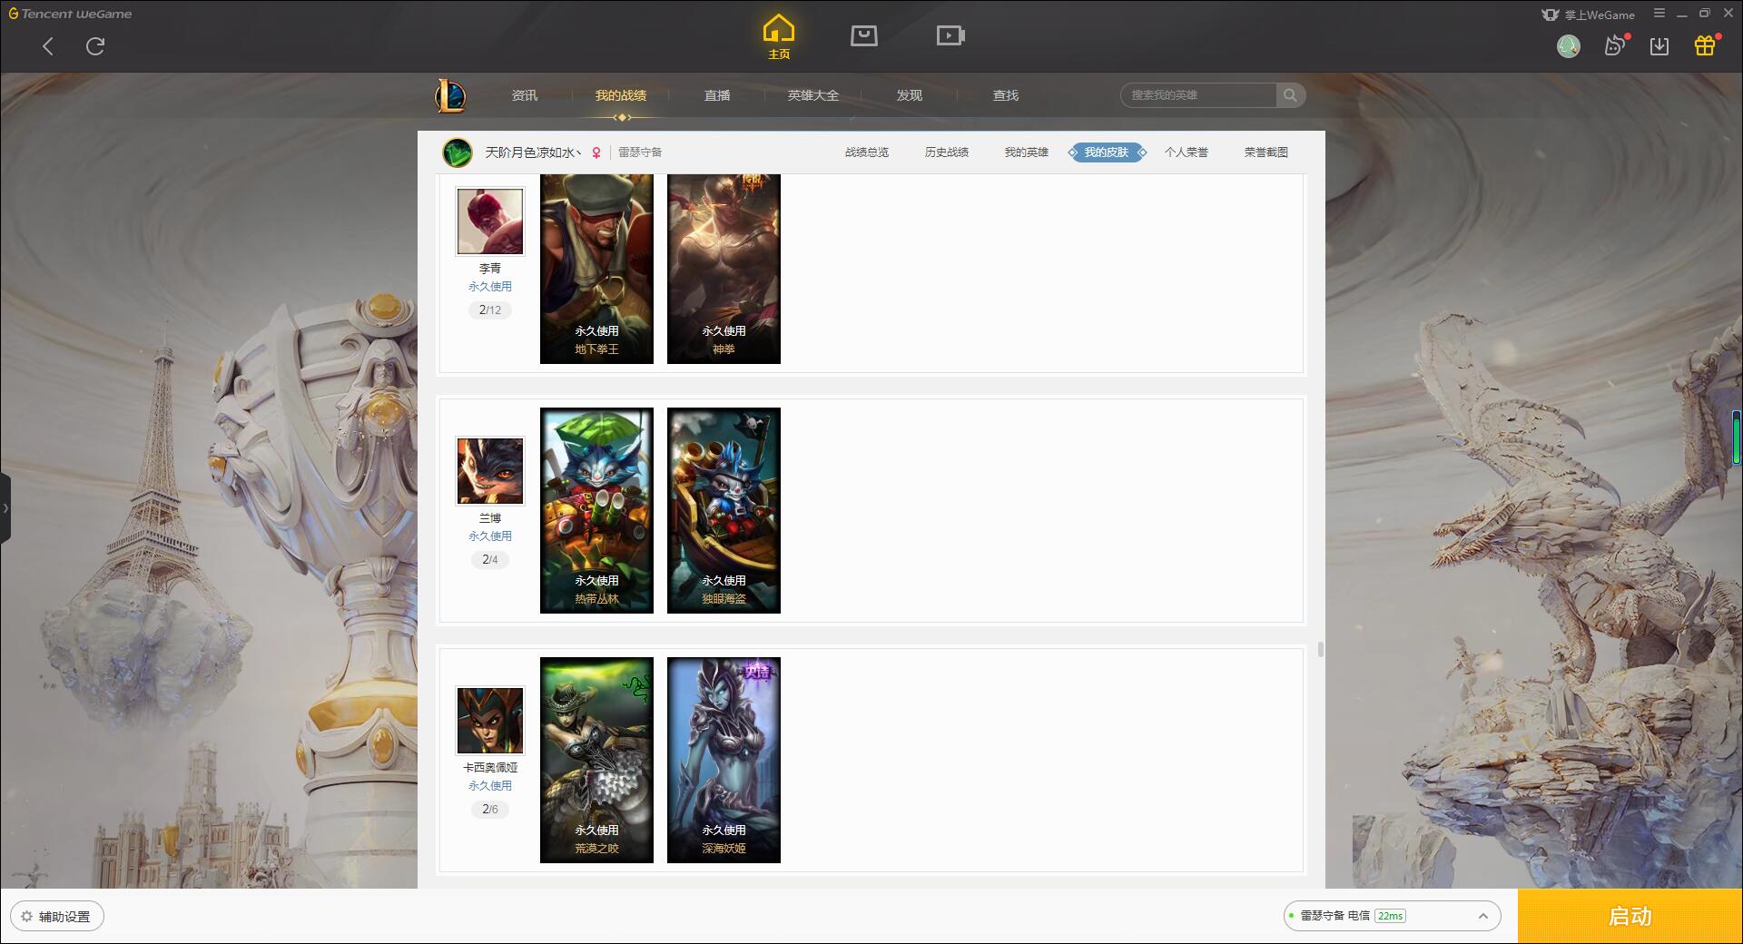Click the 2/6 skin count badge
Viewport: 1743px width, 944px height.
pyautogui.click(x=490, y=810)
